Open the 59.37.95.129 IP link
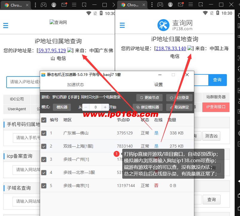 tap(52, 50)
